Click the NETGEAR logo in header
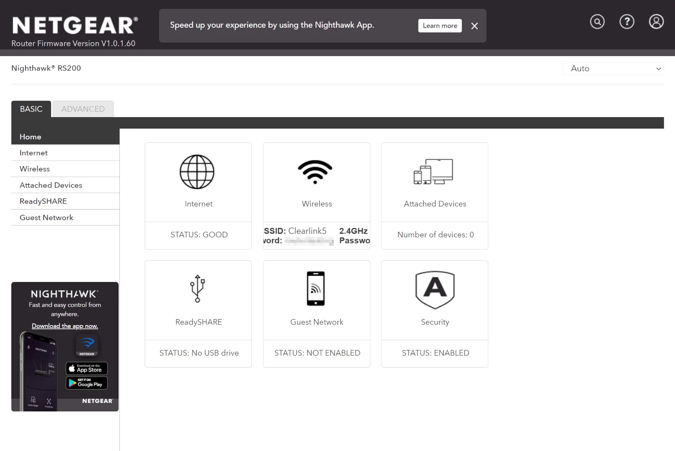Image resolution: width=675 pixels, height=451 pixels. (75, 25)
